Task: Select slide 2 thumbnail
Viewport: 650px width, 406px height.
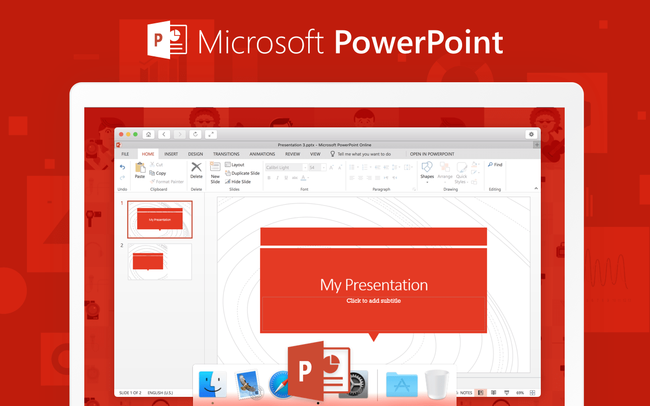Action: 160,261
